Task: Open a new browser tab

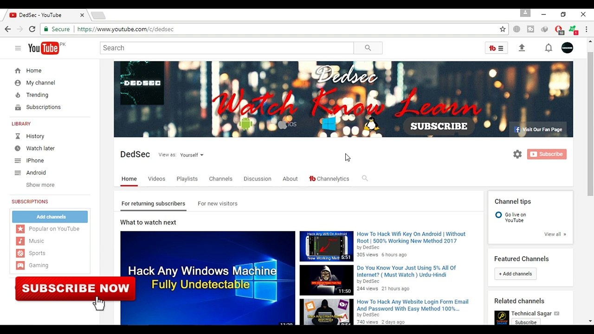Action: tap(98, 15)
